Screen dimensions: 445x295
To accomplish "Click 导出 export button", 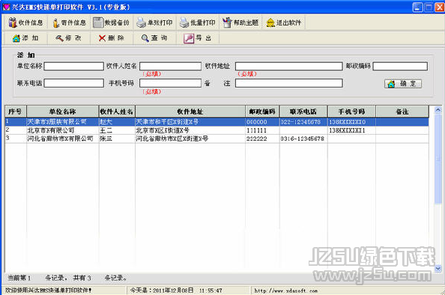I will click(x=198, y=38).
